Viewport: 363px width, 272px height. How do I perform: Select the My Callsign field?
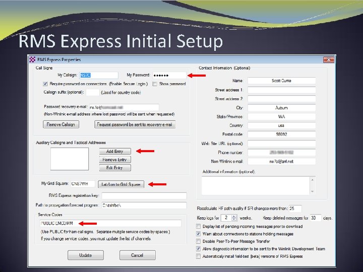99,75
